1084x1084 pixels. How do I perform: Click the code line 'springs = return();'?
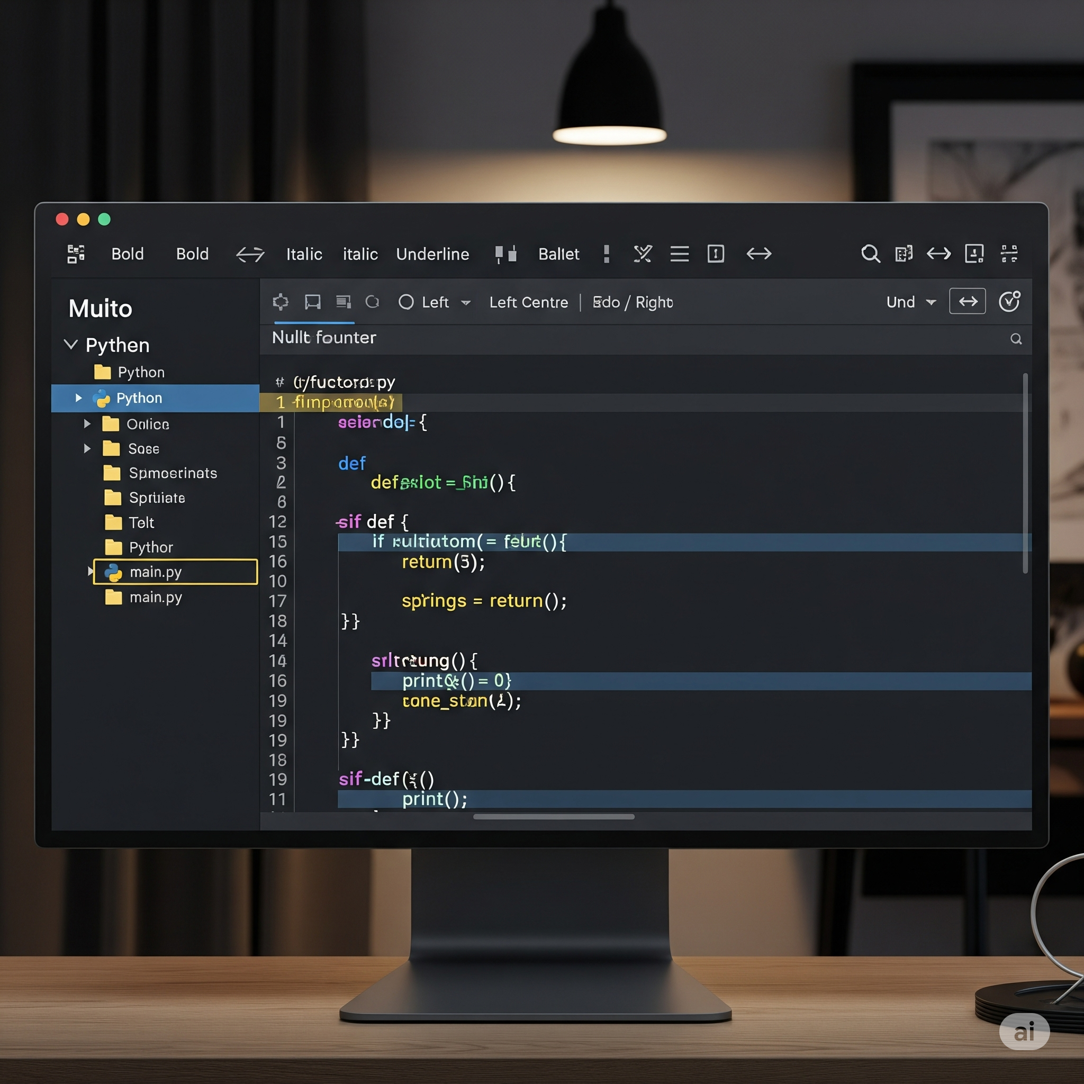484,601
